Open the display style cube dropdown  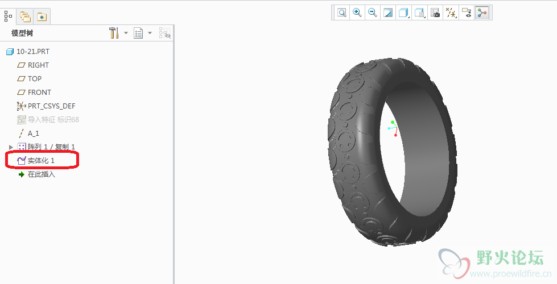coord(403,12)
